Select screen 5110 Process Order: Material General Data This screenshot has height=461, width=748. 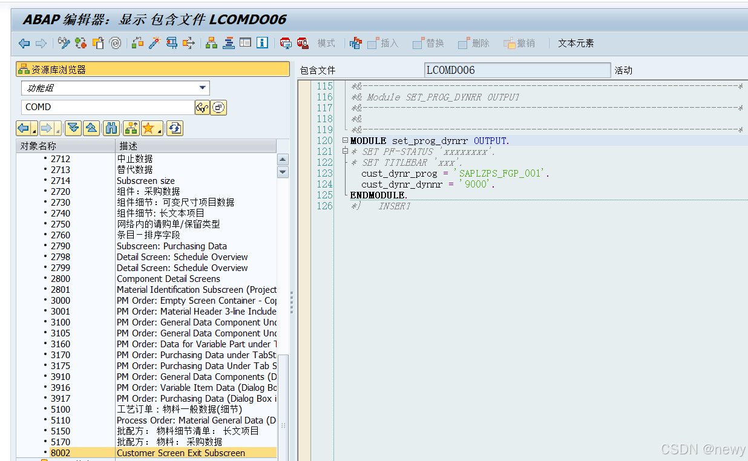pos(146,420)
